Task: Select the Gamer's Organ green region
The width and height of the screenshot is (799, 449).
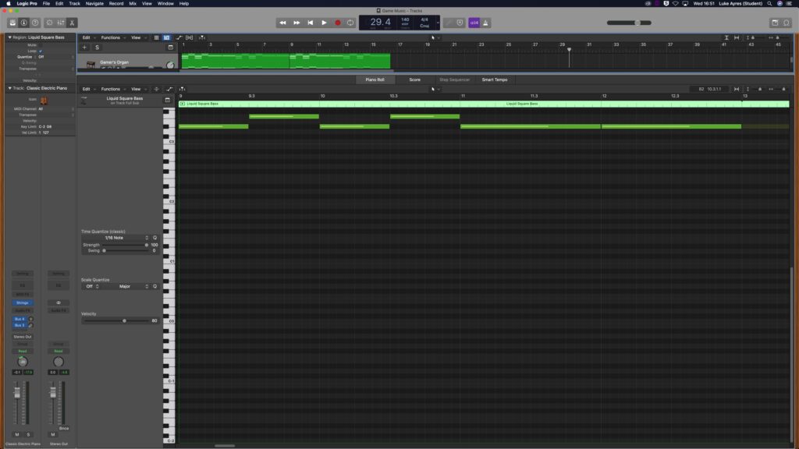Action: [286, 61]
